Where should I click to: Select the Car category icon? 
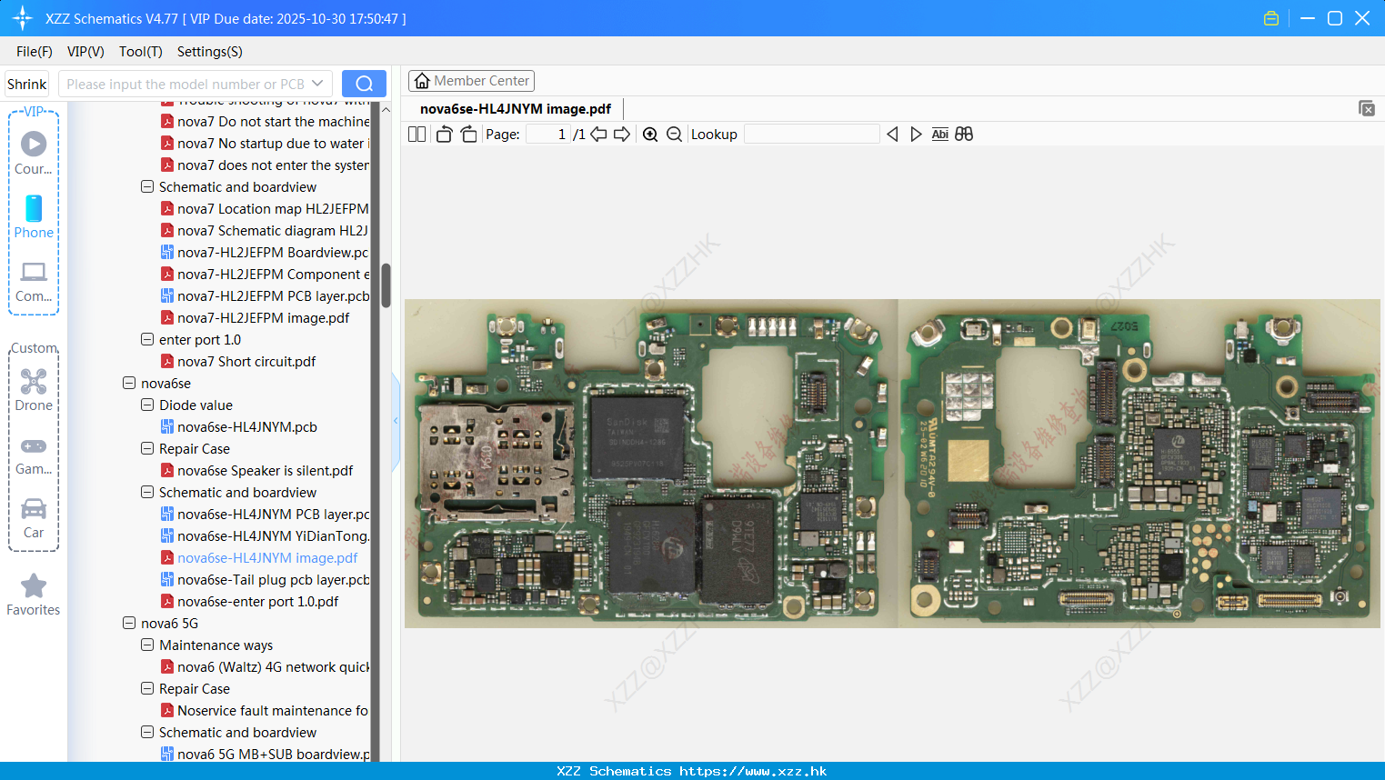pos(34,518)
